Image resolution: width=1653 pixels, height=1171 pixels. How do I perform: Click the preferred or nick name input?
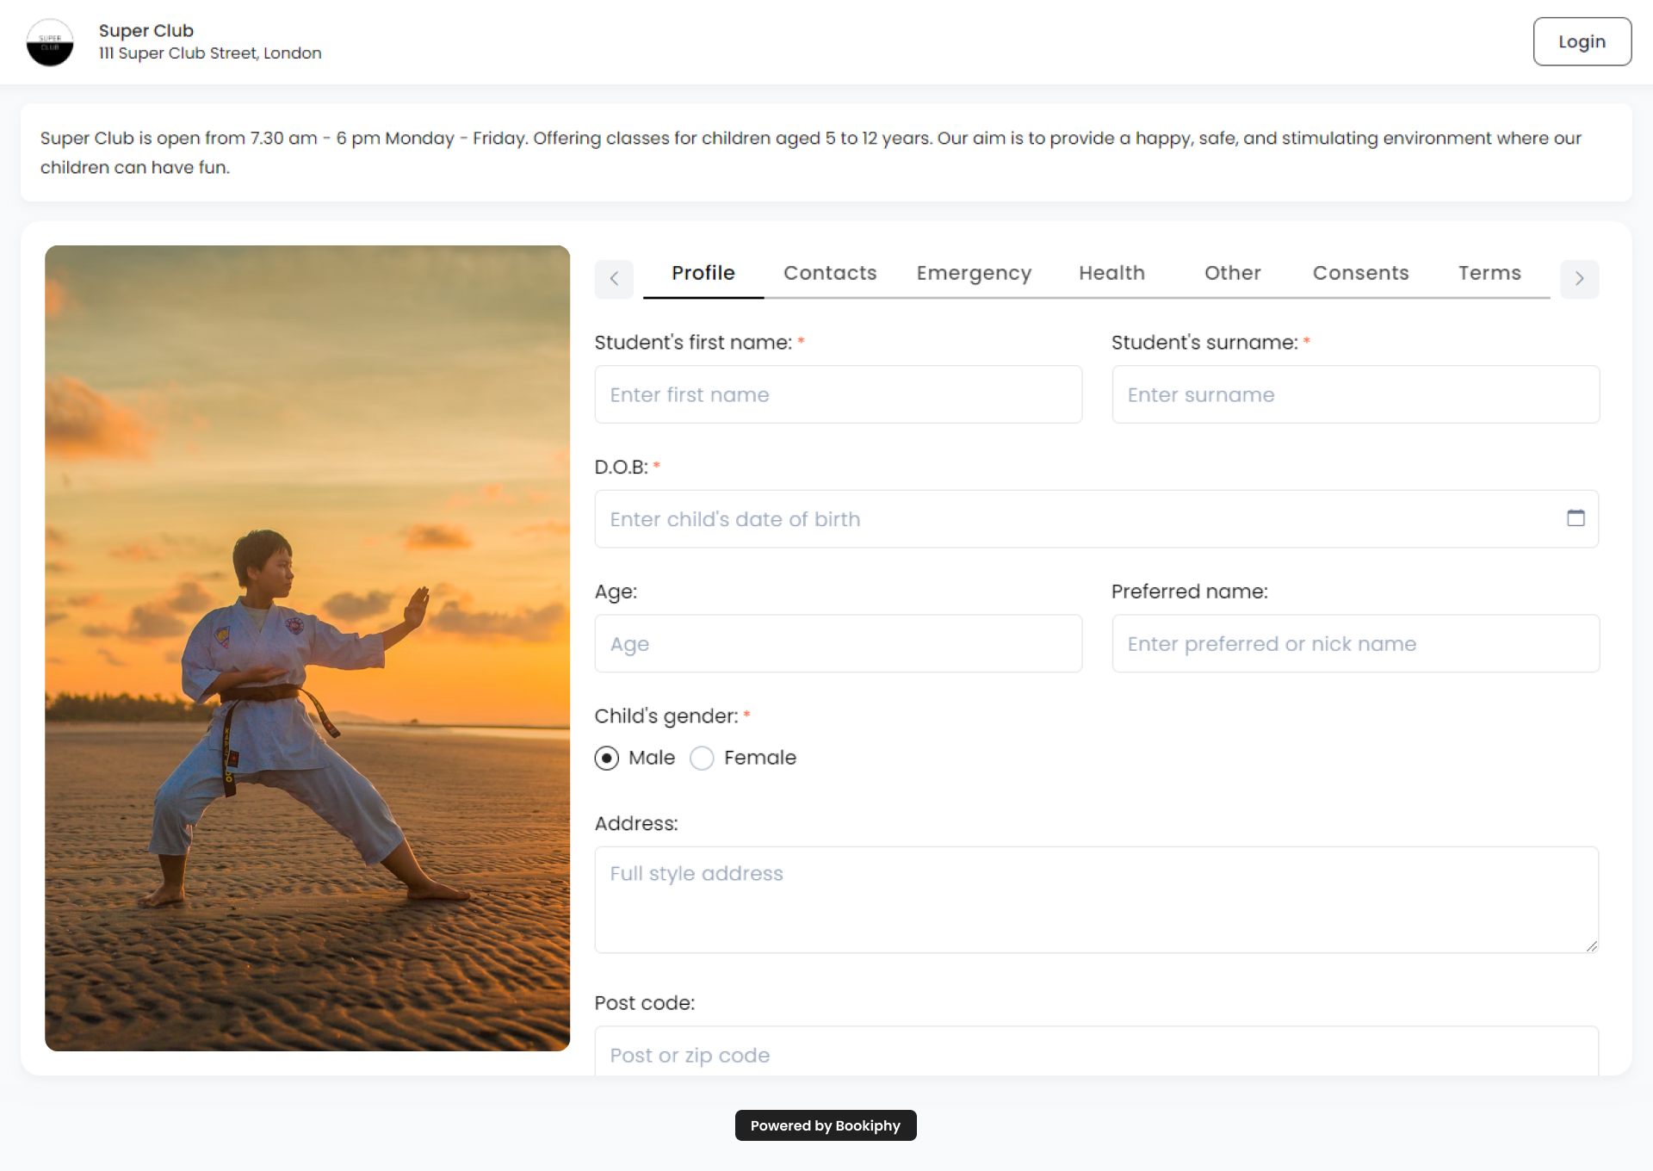(x=1355, y=643)
